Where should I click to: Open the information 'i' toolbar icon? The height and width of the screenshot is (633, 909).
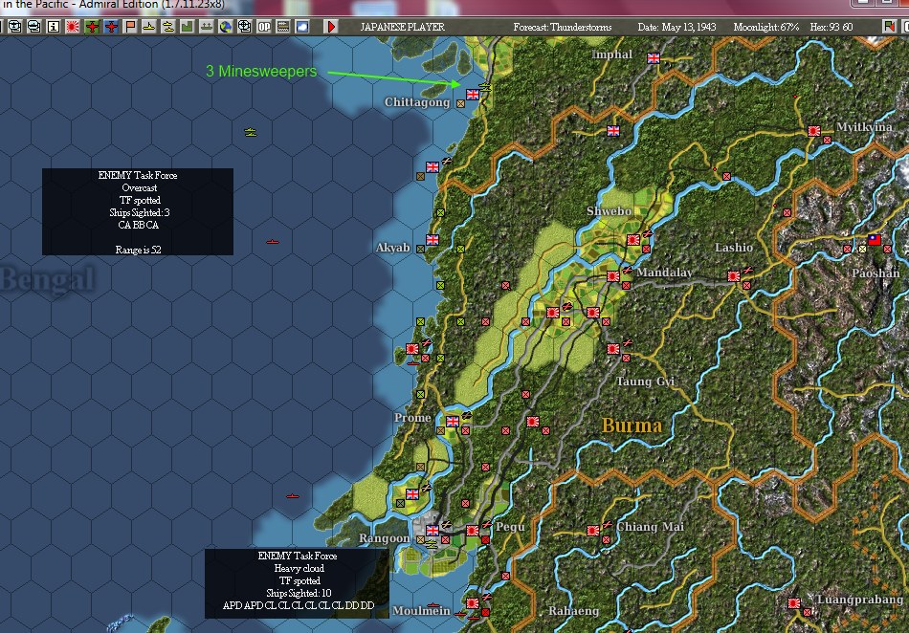54,27
